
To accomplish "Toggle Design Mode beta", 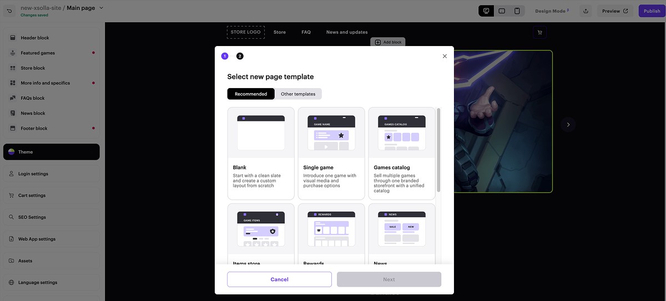I will coord(552,11).
